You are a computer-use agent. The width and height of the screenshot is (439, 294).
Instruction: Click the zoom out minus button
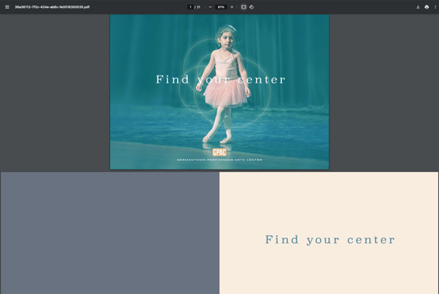pyautogui.click(x=210, y=7)
